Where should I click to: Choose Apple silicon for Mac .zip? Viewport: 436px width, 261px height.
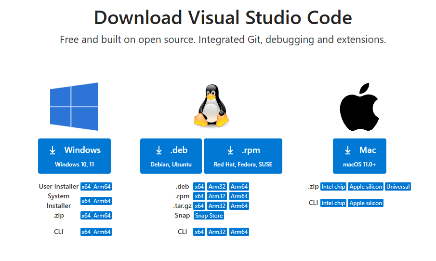366,187
